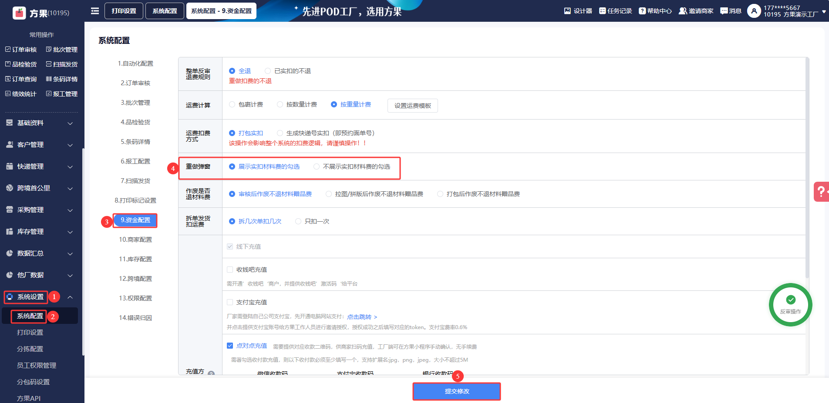Expand the 数据汇总 menu chevron

pyautogui.click(x=70, y=254)
